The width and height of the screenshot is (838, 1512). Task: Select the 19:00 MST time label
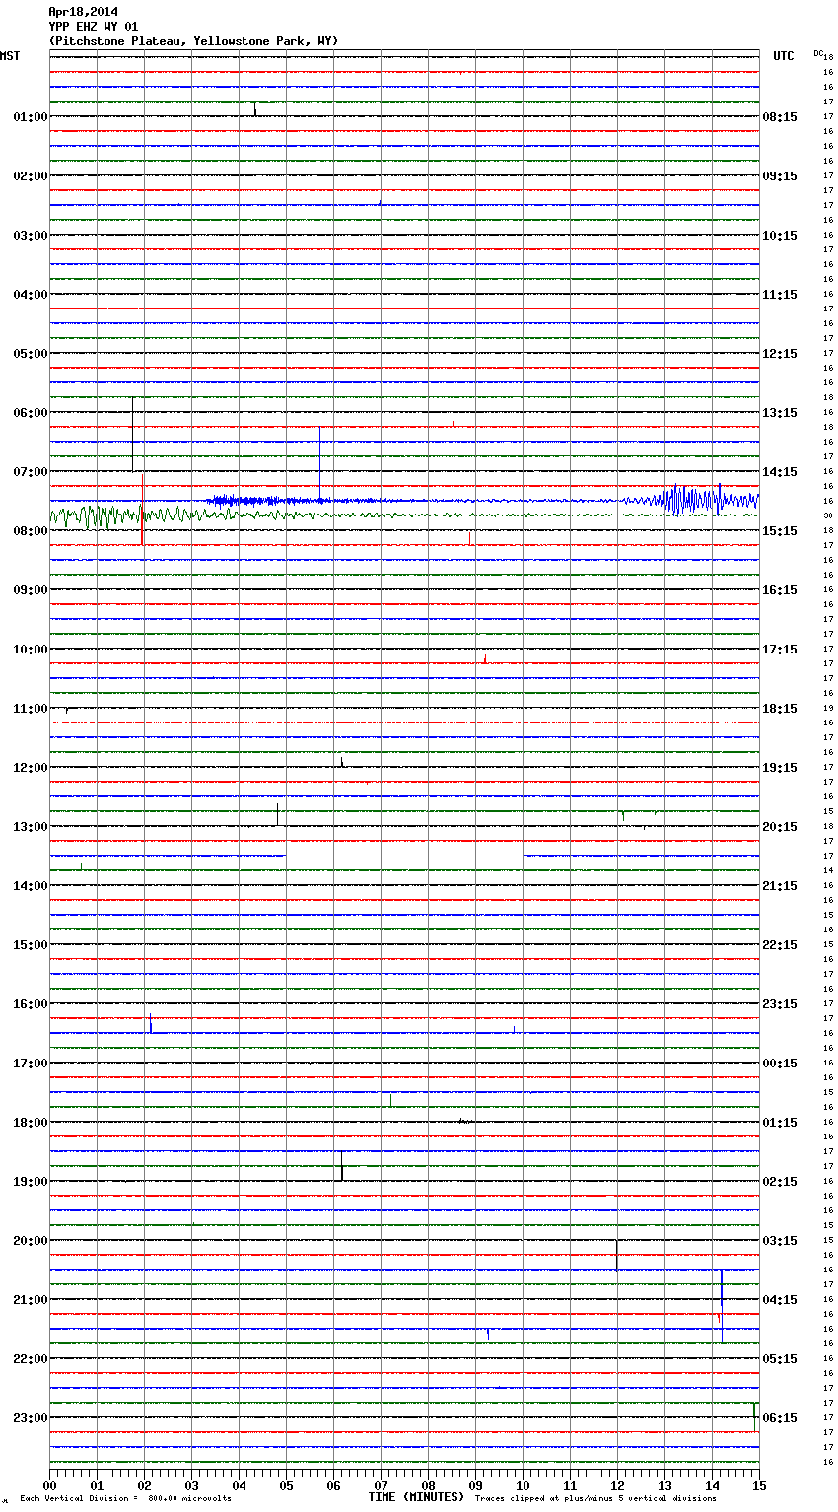coord(30,1182)
